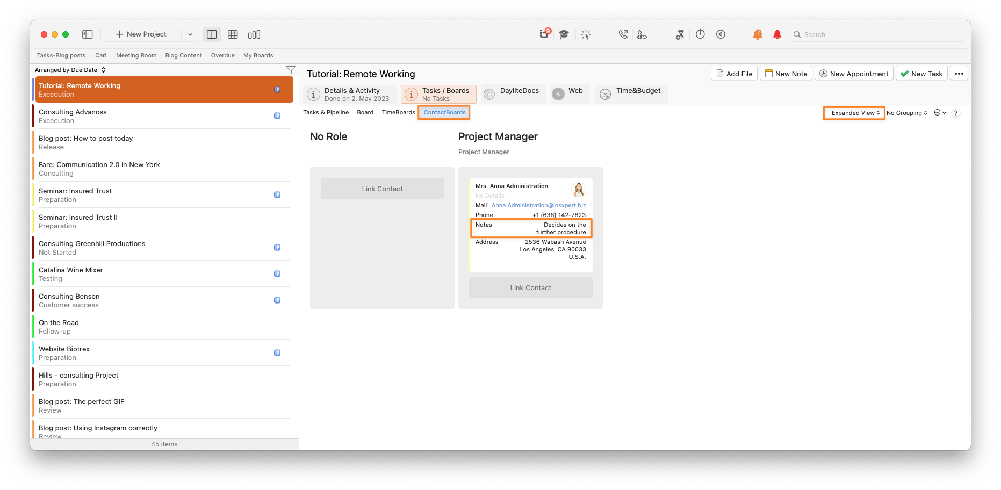Open the My Boards smart list
Screen dimensions: 1001x490
coord(258,55)
